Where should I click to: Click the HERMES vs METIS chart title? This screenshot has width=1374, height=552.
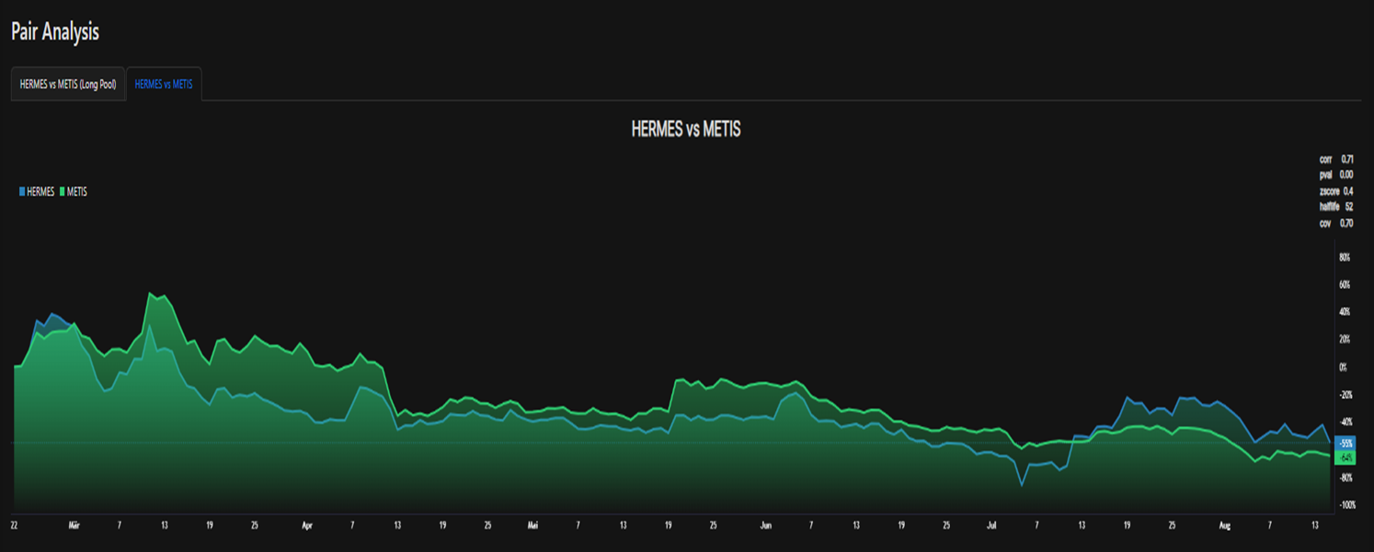(x=685, y=130)
